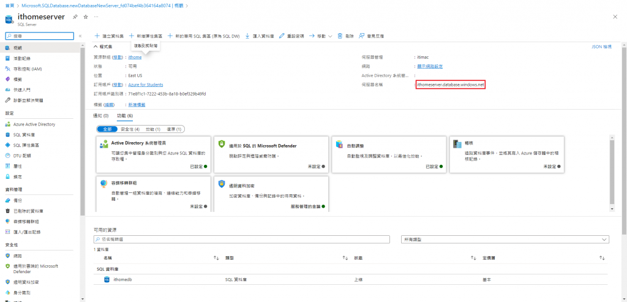The width and height of the screenshot is (627, 302).
Task: Click New dedicated SQL pool (SQL DW)
Action: [203, 36]
